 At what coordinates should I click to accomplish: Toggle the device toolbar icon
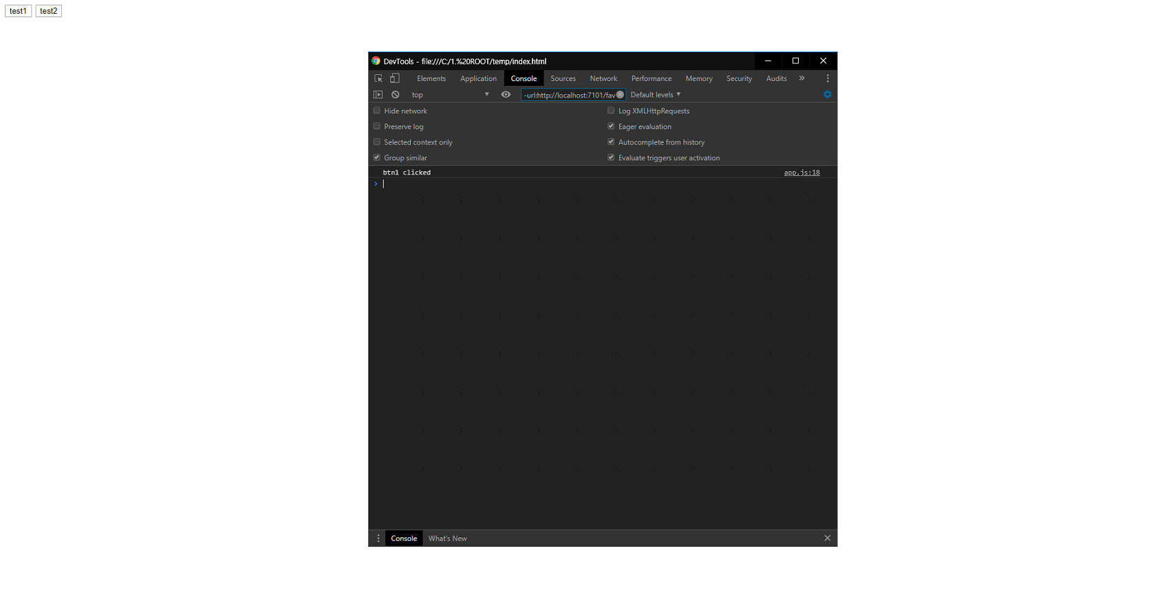coord(395,78)
